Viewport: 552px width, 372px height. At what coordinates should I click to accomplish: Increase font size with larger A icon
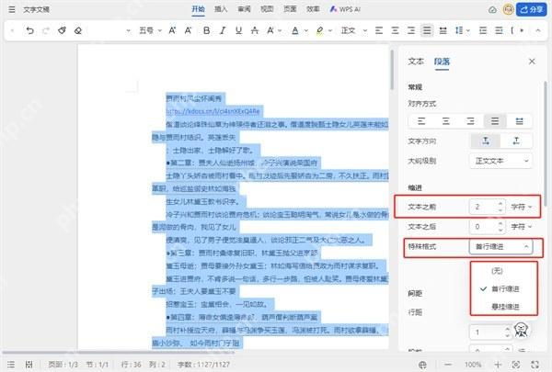(172, 30)
